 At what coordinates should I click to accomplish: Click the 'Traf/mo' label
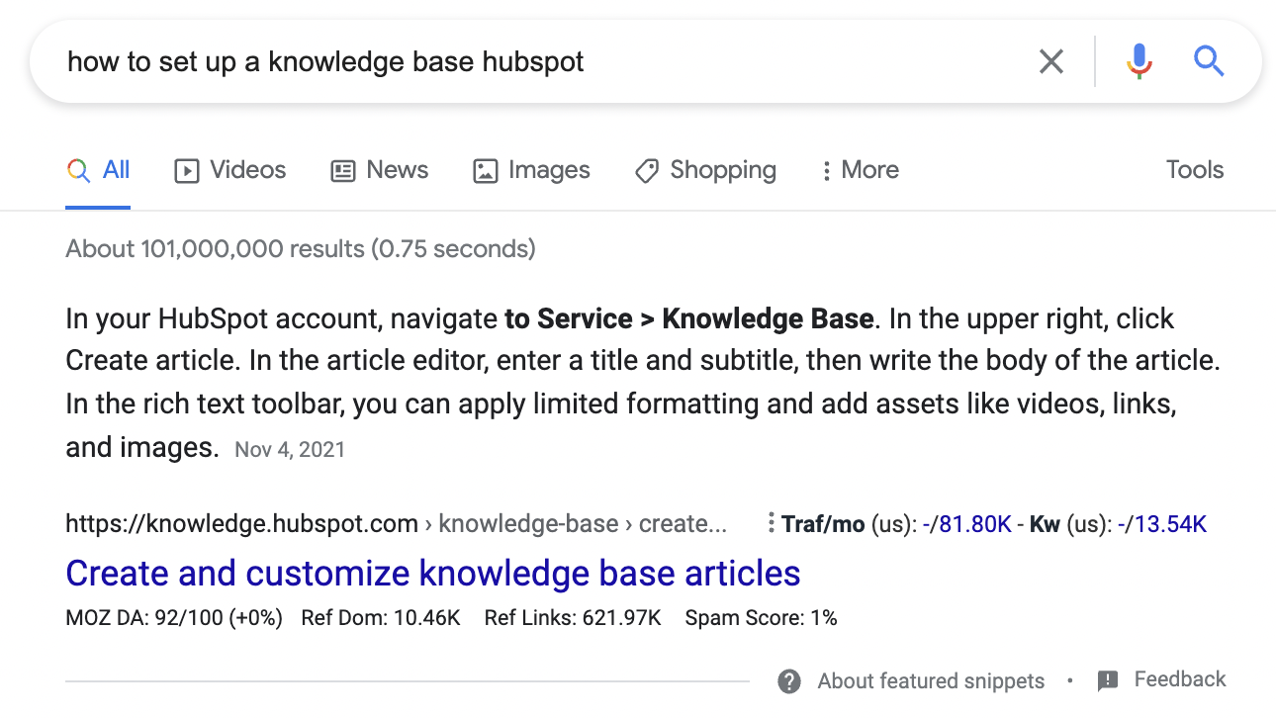coord(823,524)
